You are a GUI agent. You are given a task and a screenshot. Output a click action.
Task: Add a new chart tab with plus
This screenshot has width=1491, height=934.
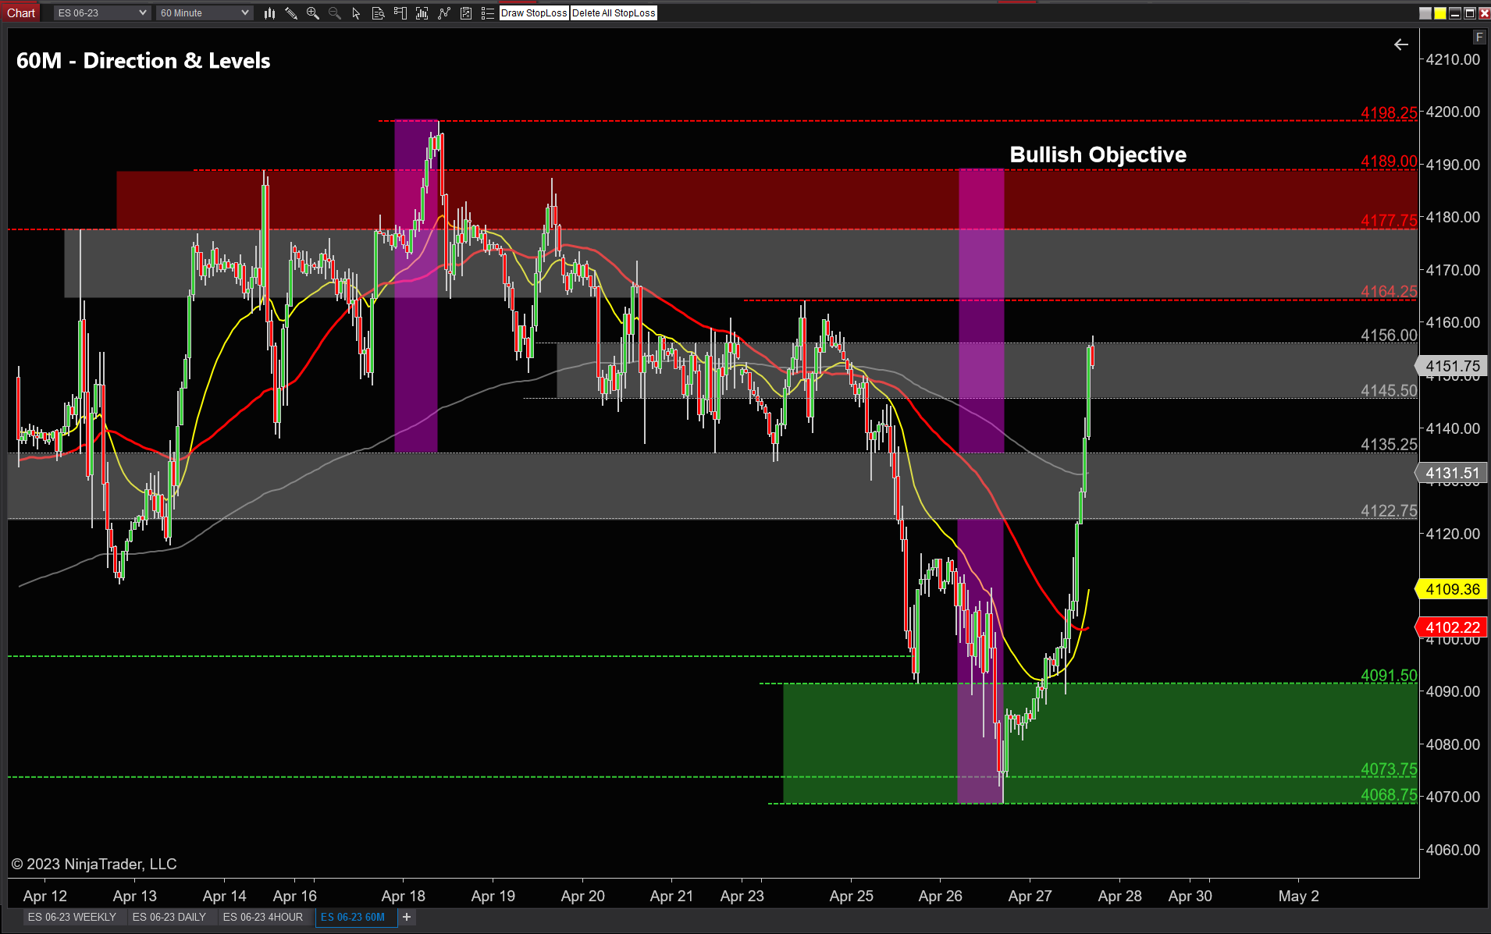pyautogui.click(x=407, y=917)
